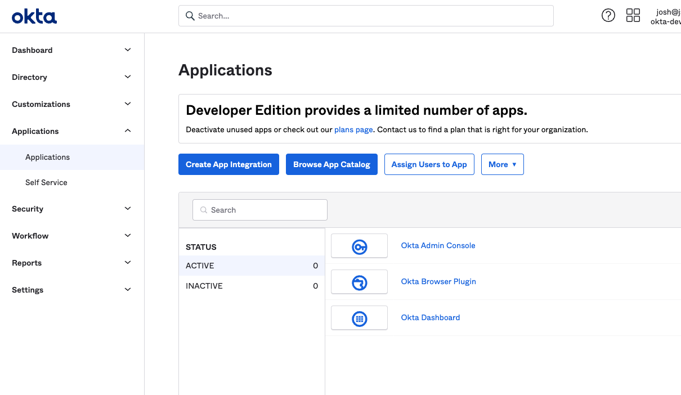Open the plans page link

pyautogui.click(x=353, y=129)
